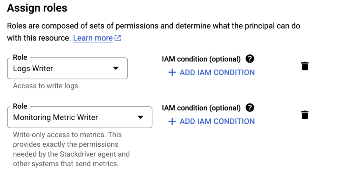Click plus icon beside Monitoring Metric Writer condition
The image size is (338, 180).
click(x=172, y=121)
